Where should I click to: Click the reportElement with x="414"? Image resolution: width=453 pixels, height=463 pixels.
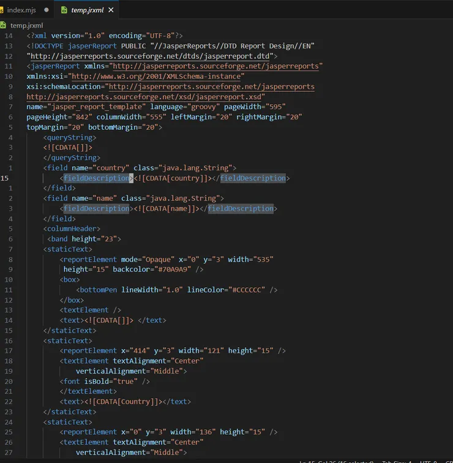coord(173,351)
